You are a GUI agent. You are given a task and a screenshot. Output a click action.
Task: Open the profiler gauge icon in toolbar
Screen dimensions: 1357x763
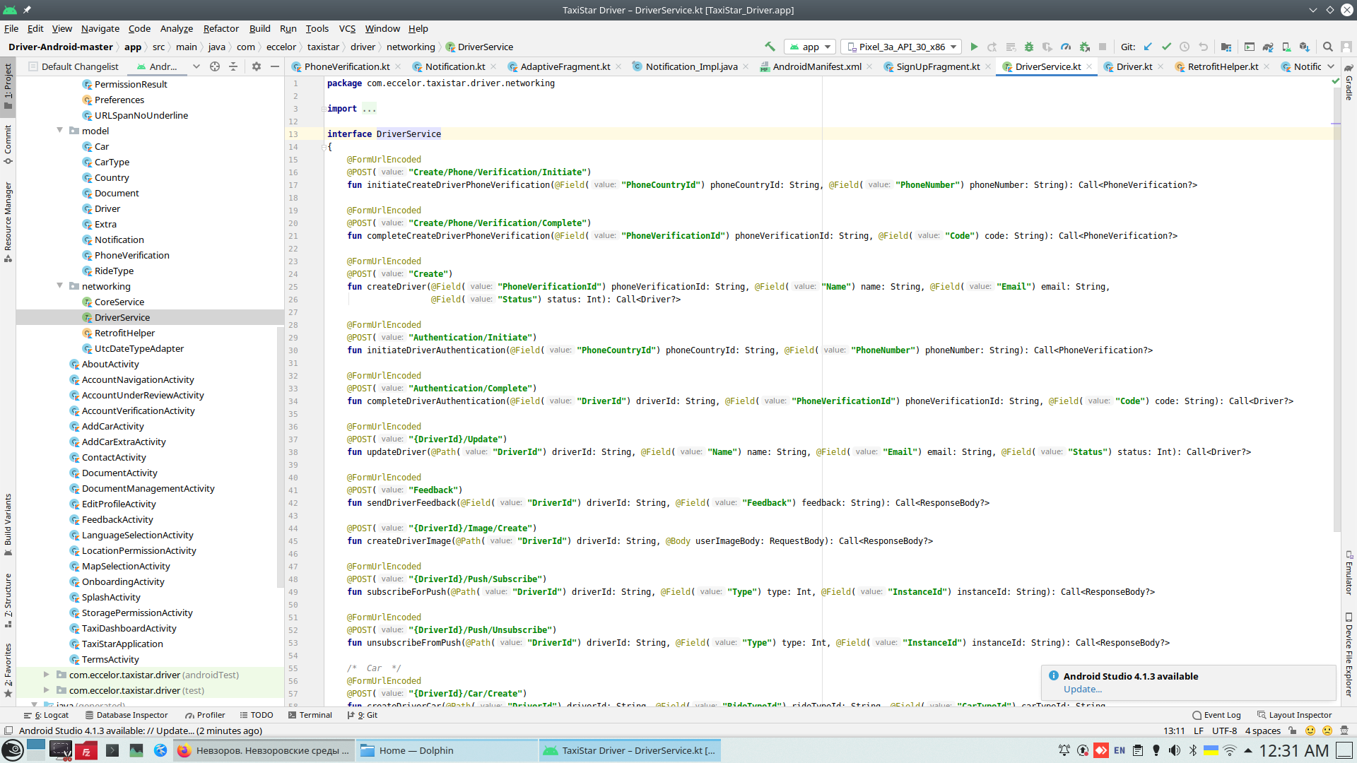[x=1066, y=47]
